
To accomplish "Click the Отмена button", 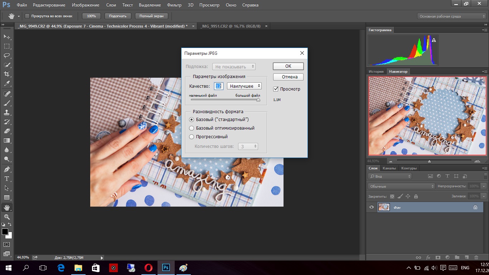I will (288, 77).
